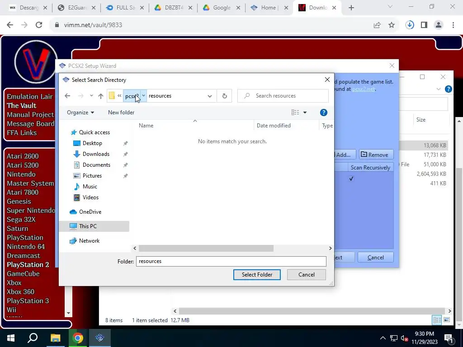Select Quick access in navigation pane
The image size is (463, 347).
[x=94, y=132]
